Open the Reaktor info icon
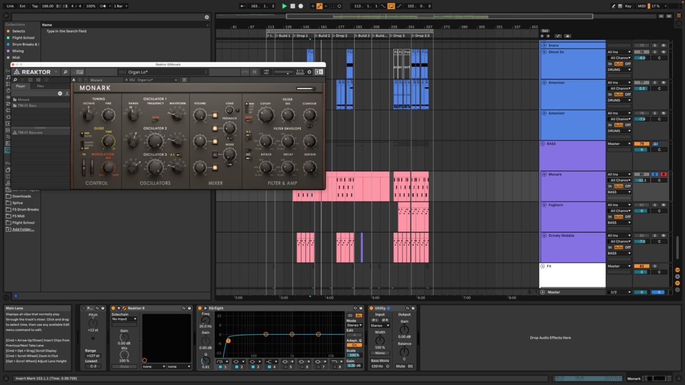Image resolution: width=685 pixels, height=385 pixels. [x=254, y=72]
